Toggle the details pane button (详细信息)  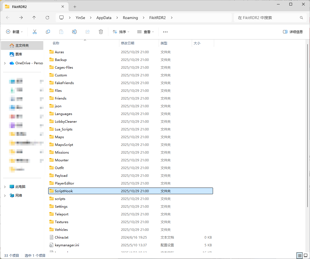tap(293, 32)
